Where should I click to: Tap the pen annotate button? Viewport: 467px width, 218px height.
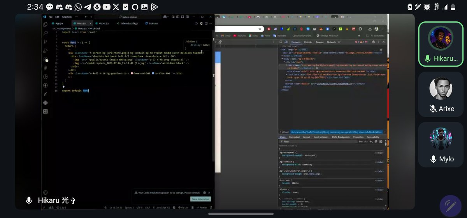tap(450, 206)
